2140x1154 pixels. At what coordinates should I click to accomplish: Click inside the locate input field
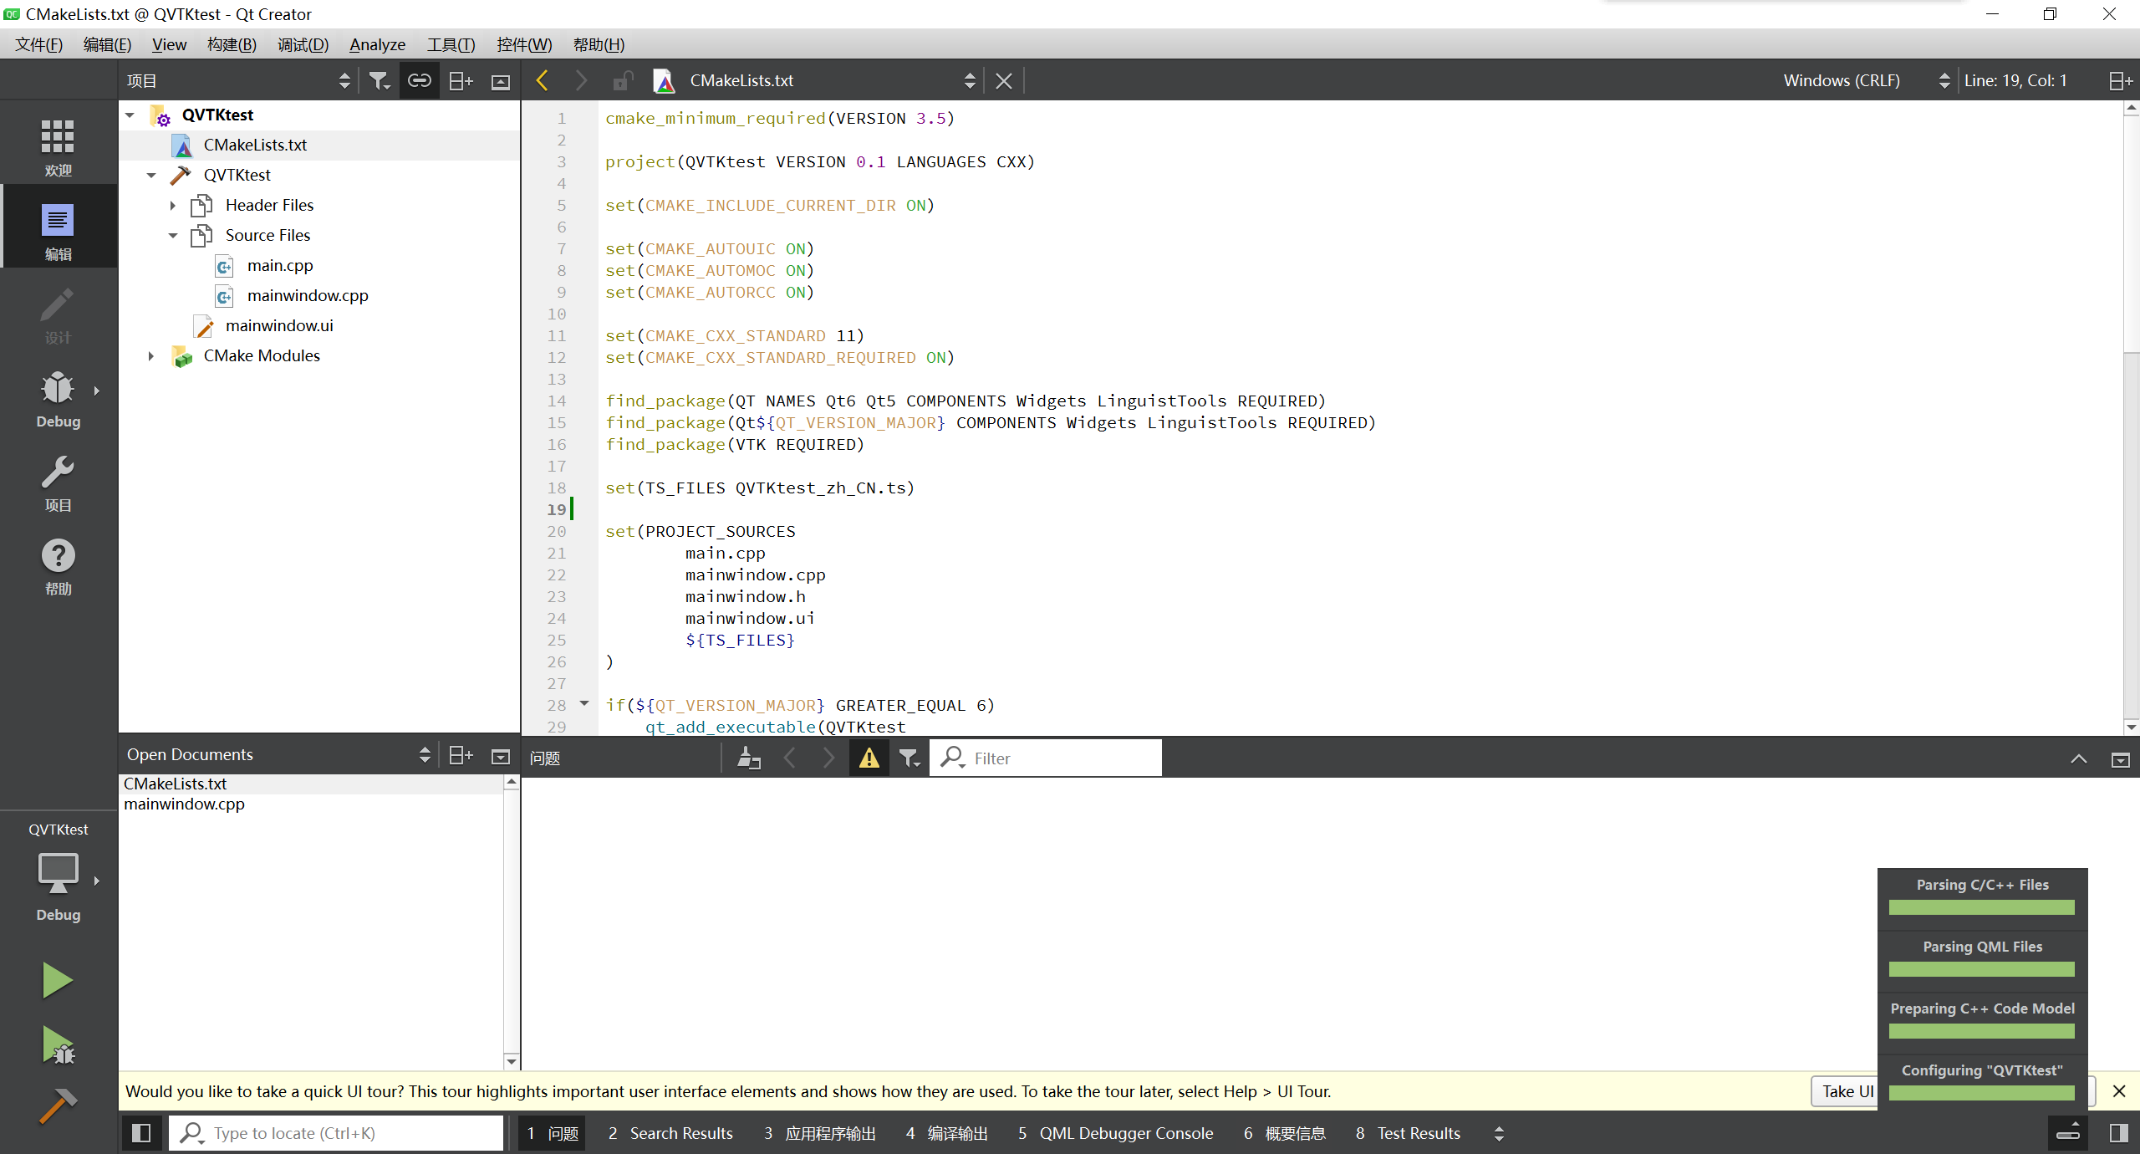click(334, 1133)
